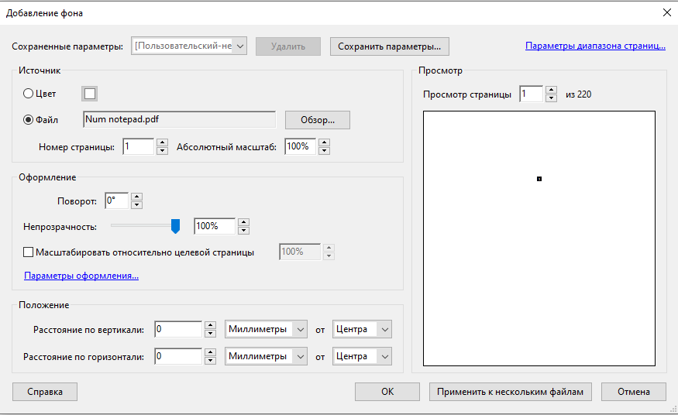Click the Обзор button
This screenshot has height=415, width=678.
click(x=318, y=120)
